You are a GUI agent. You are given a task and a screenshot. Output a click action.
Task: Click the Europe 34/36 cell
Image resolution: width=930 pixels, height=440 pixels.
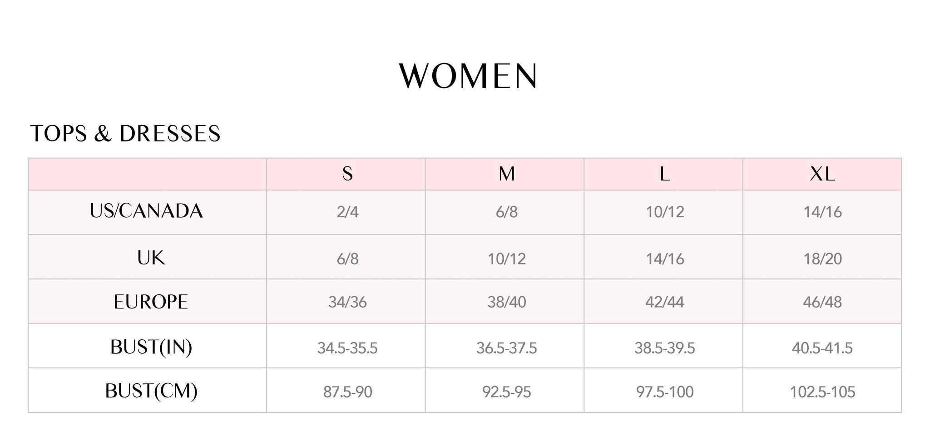pos(347,303)
